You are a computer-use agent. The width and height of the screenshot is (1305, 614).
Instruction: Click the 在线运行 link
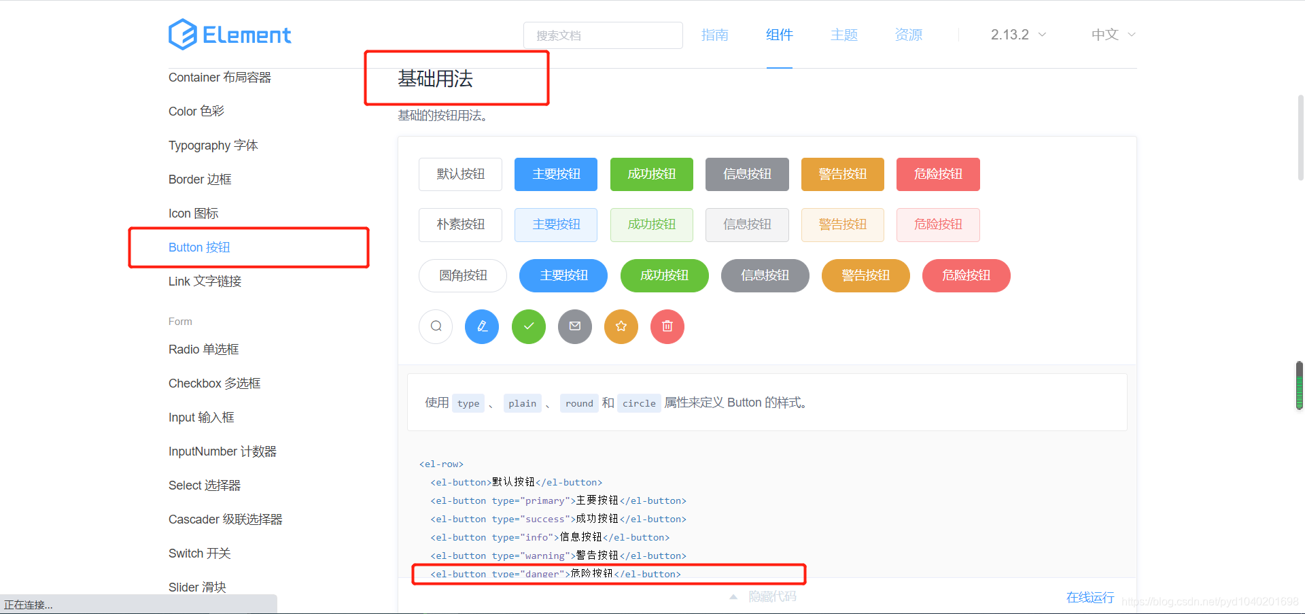(1090, 597)
